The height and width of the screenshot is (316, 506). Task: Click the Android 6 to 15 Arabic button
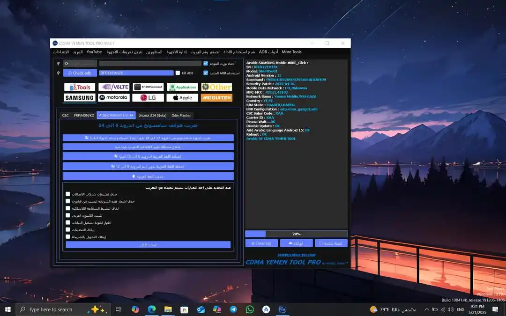coord(148,156)
